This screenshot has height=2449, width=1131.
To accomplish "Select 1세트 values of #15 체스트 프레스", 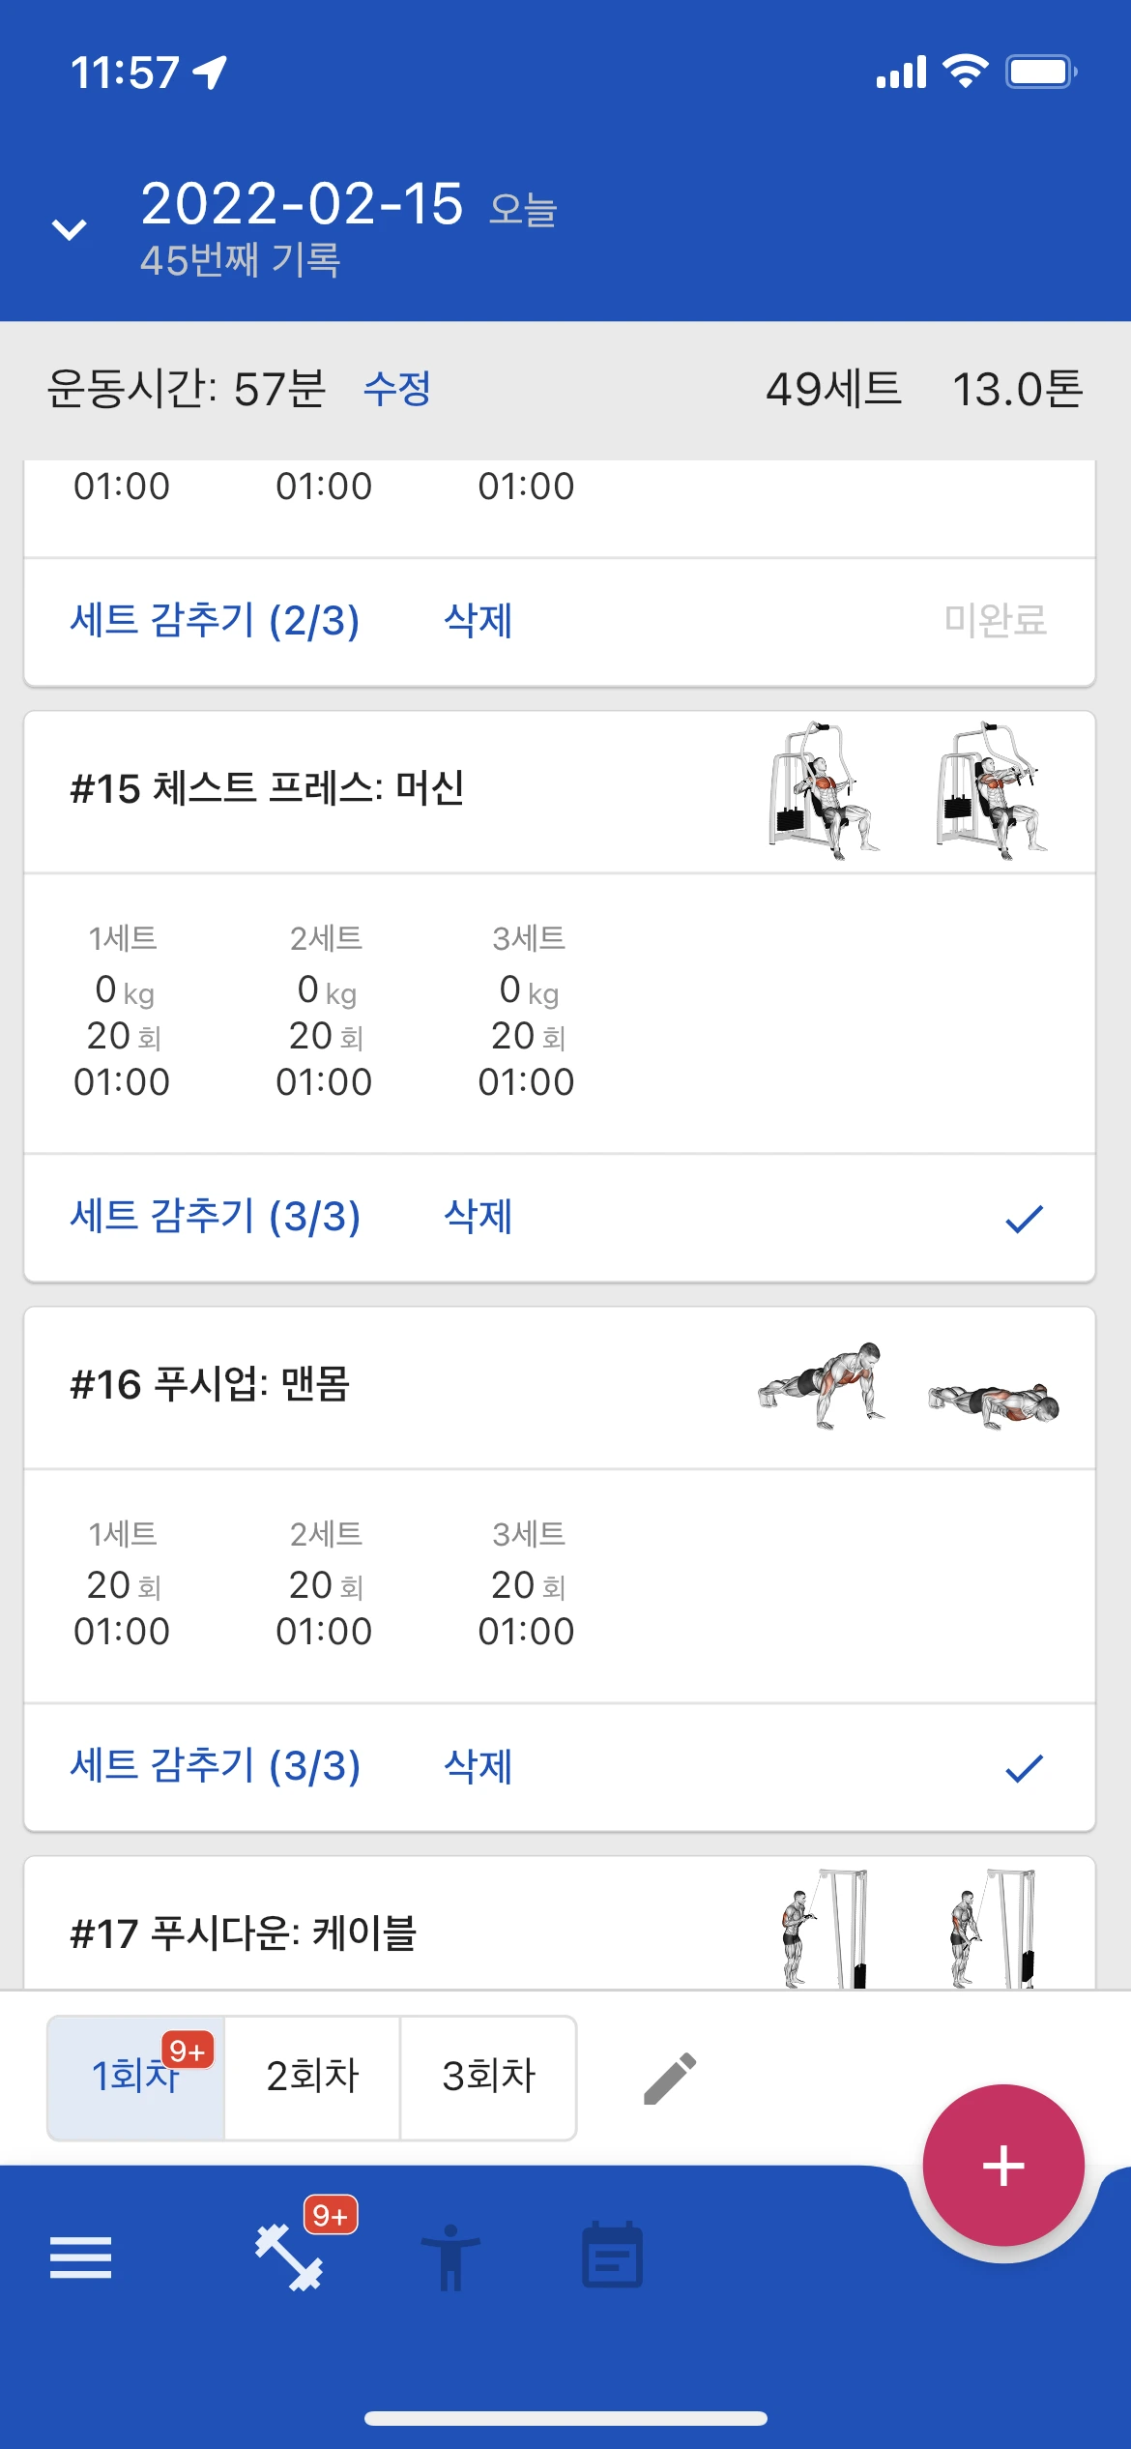I will tap(123, 1011).
